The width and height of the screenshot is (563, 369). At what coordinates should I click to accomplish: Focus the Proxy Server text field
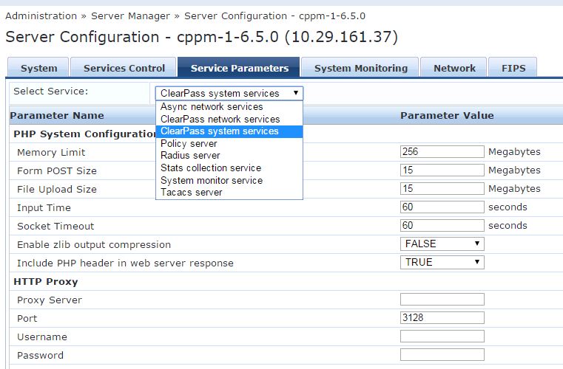click(x=442, y=300)
